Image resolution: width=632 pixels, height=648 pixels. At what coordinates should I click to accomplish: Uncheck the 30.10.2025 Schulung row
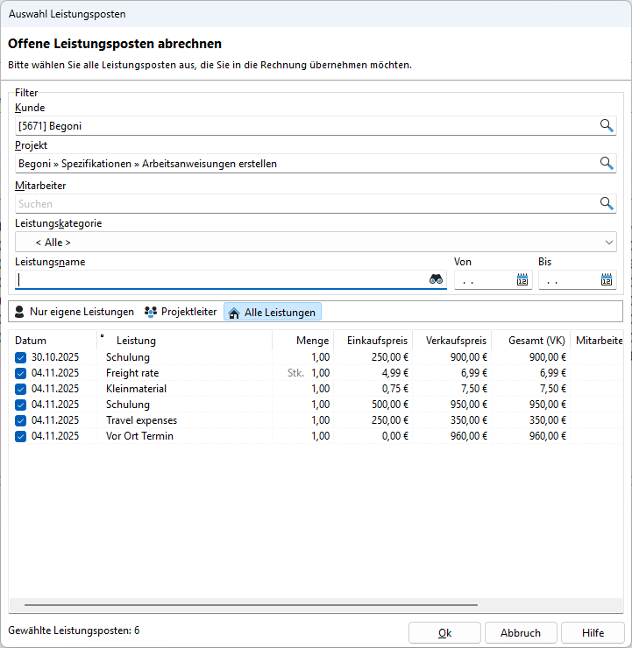21,357
